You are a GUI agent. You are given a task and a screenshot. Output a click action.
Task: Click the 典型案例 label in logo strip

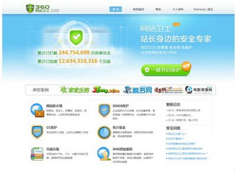click(x=40, y=90)
